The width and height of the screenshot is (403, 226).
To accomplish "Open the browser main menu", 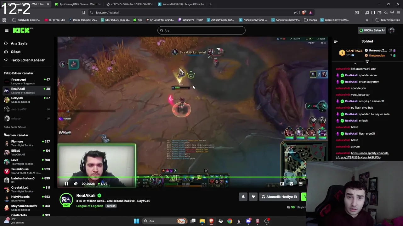I will coord(398,13).
